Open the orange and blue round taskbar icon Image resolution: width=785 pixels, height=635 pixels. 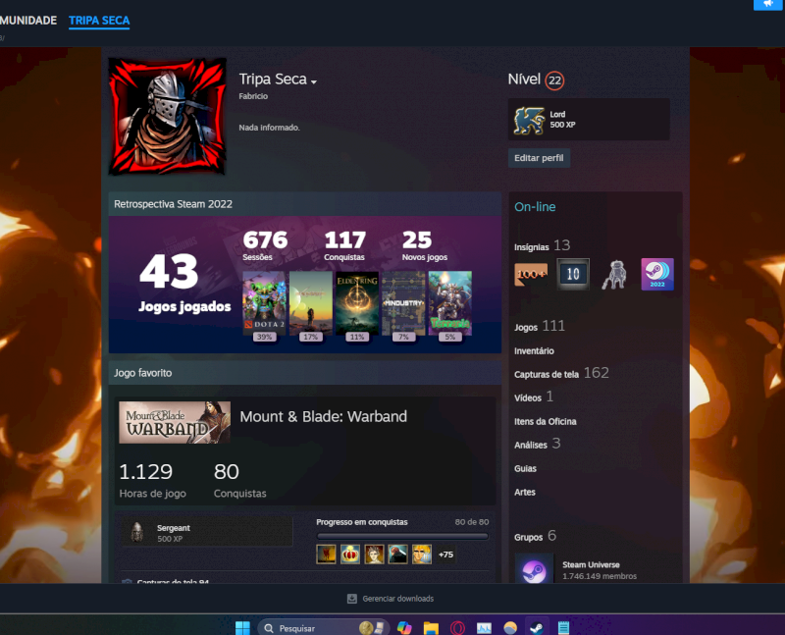click(510, 628)
